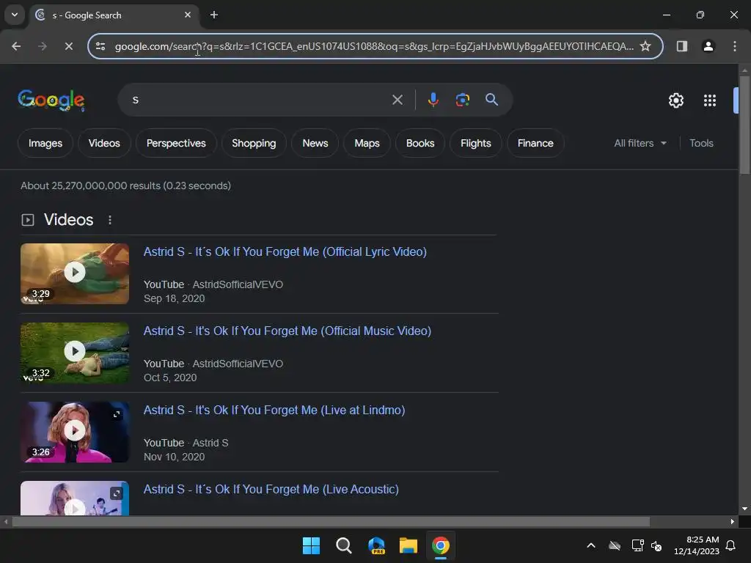The image size is (751, 563).
Task: Launch File Explorer from taskbar
Action: 409,545
